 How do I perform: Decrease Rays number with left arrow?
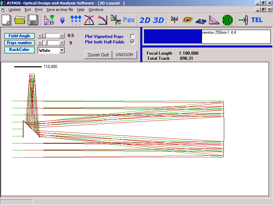tap(40, 43)
